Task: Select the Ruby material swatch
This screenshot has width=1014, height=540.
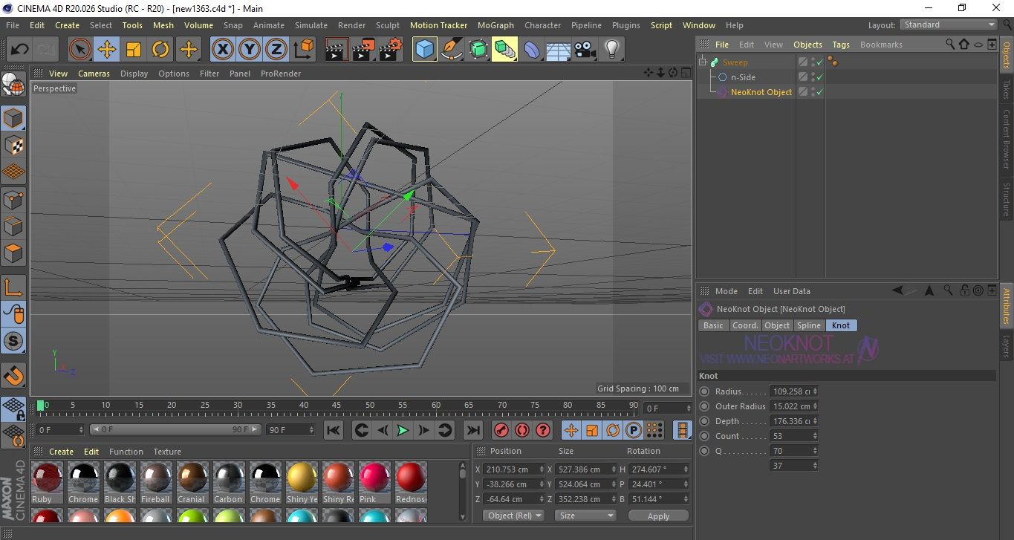Action: [x=47, y=482]
